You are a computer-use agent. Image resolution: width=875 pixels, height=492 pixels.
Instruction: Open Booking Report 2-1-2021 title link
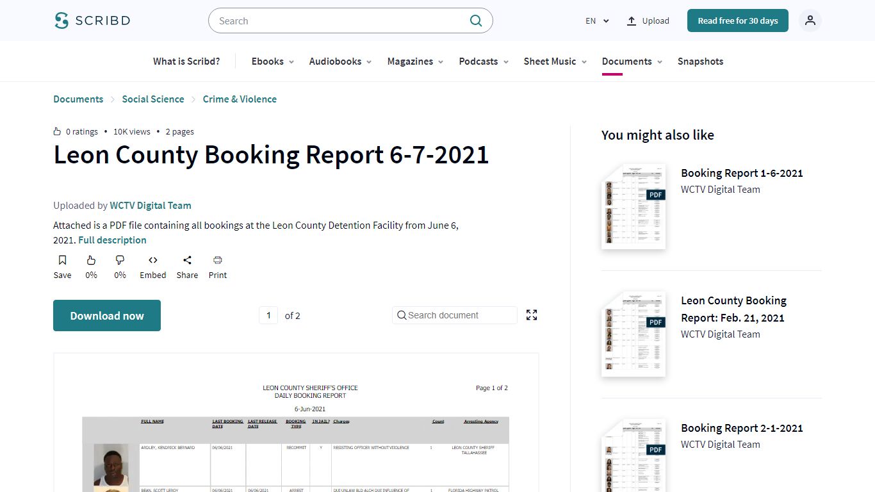tap(742, 428)
